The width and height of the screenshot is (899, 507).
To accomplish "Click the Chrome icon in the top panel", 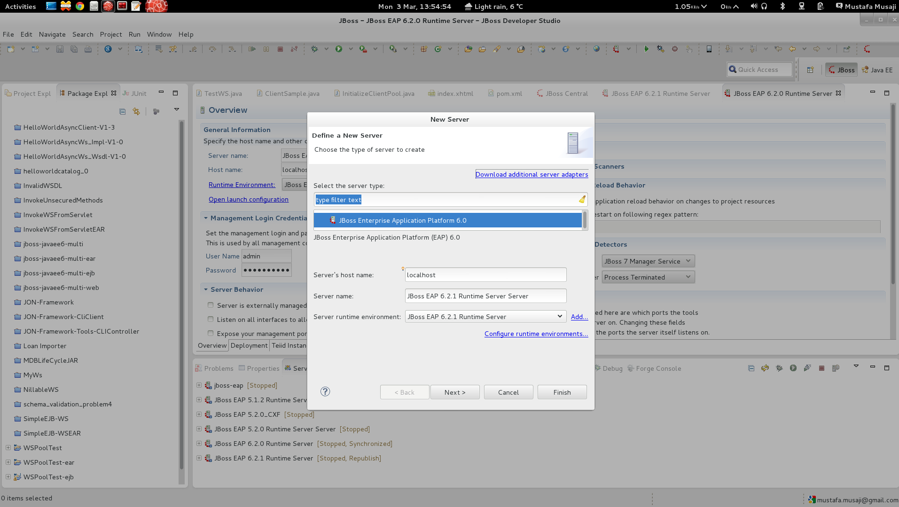I will tap(80, 6).
